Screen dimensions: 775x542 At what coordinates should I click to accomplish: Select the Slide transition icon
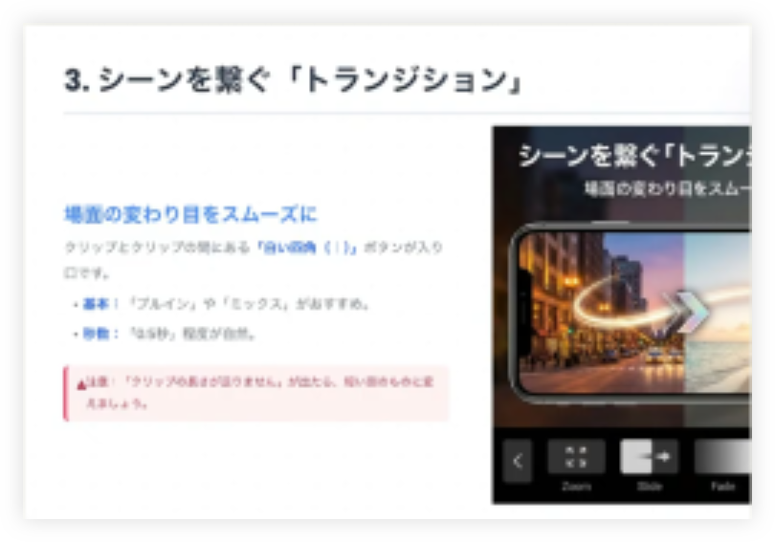point(649,457)
